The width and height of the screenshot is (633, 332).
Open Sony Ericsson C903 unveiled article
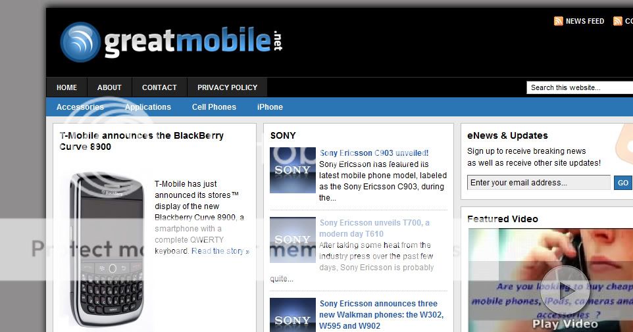point(374,153)
